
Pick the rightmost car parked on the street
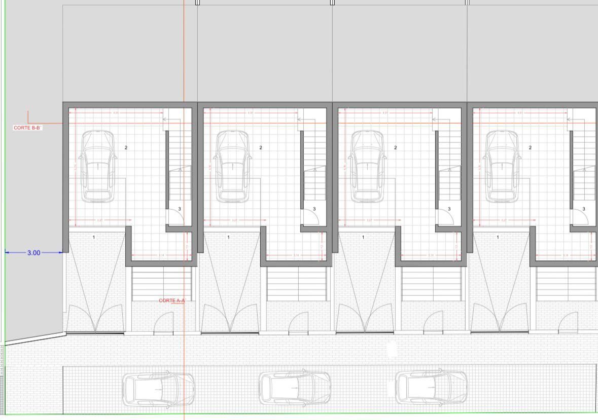click(431, 388)
